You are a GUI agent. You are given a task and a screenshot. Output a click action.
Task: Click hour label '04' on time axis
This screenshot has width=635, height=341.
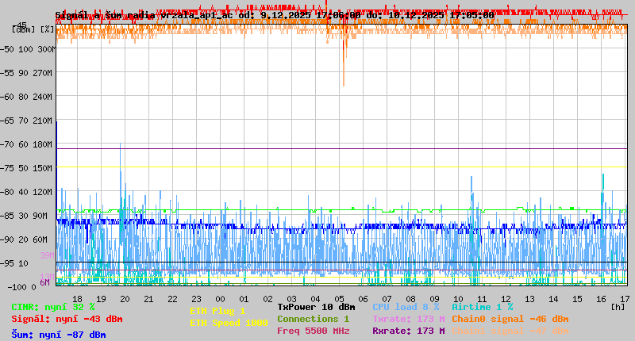(x=315, y=299)
